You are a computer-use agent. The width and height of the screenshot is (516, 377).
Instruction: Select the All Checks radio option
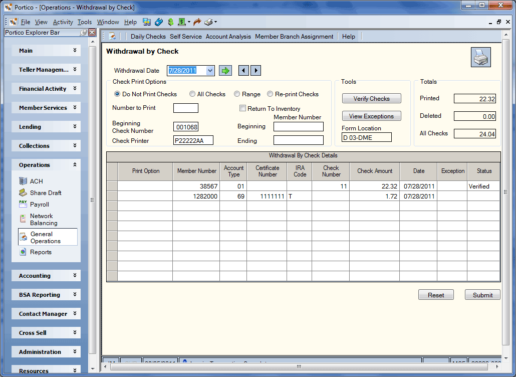[x=207, y=94]
